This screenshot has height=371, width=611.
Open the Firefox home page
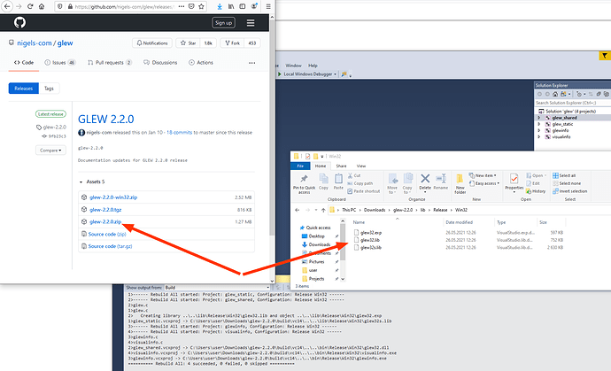42,6
